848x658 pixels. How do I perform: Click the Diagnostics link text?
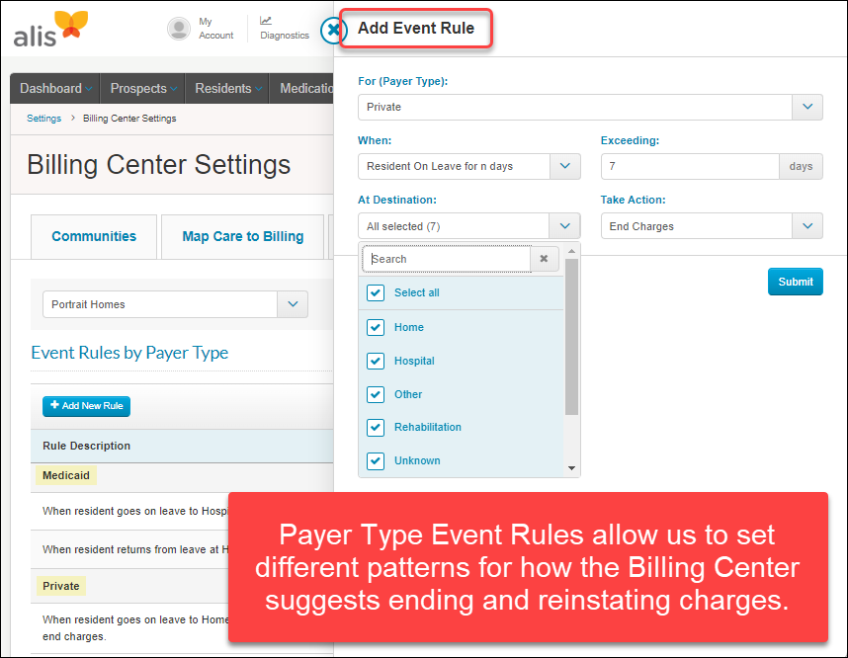(x=285, y=36)
